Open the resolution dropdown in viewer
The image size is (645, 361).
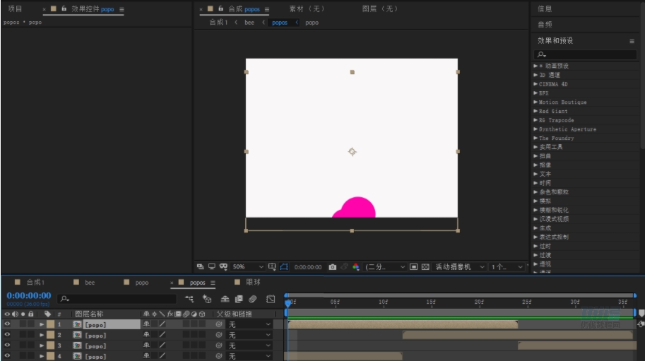tap(385, 267)
